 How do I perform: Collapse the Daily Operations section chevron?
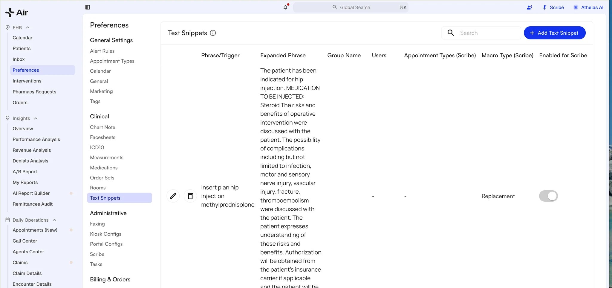(54, 220)
